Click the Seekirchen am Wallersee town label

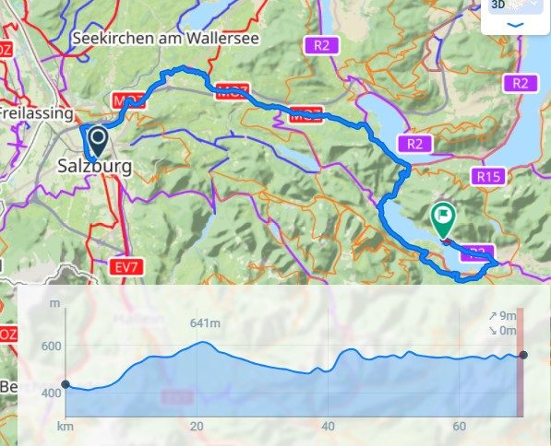click(166, 39)
